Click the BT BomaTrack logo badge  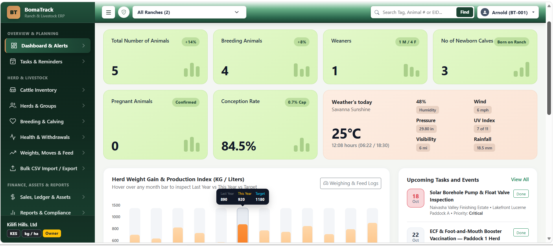14,12
